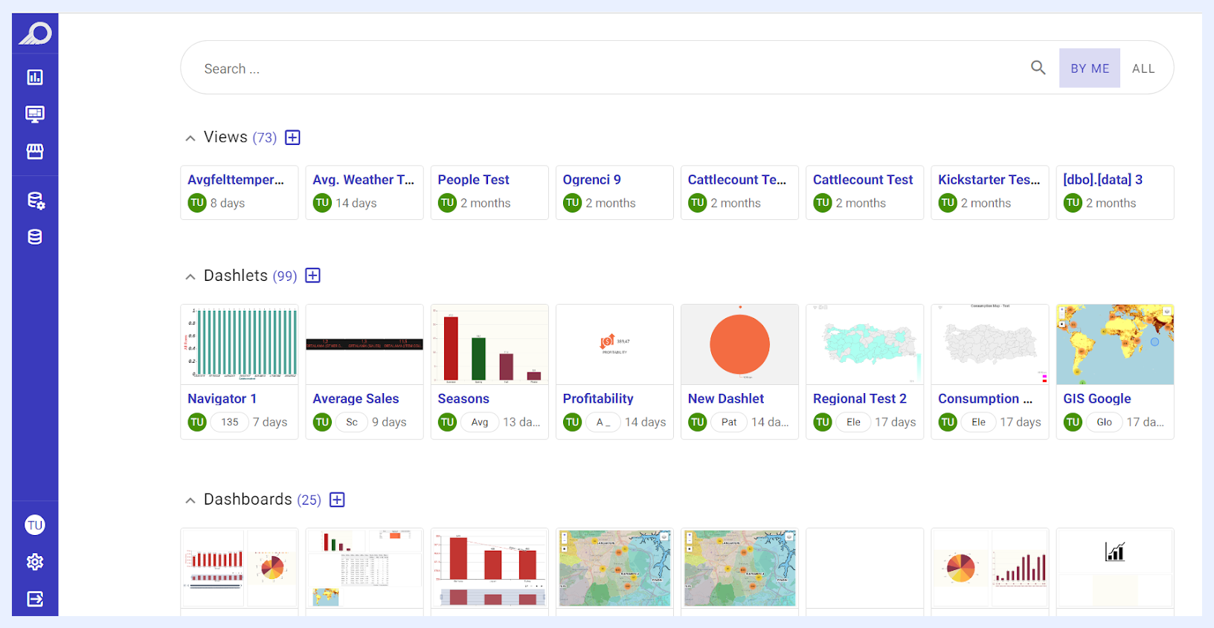Click the 135 tag on Navigator 1
This screenshot has width=1214, height=628.
point(230,422)
